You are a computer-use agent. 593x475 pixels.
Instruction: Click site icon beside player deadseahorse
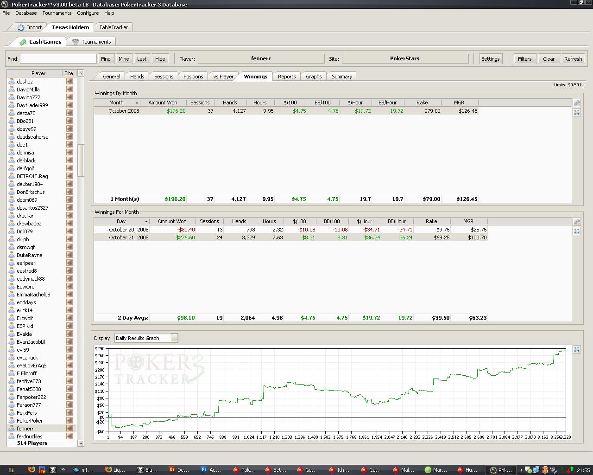[x=69, y=136]
